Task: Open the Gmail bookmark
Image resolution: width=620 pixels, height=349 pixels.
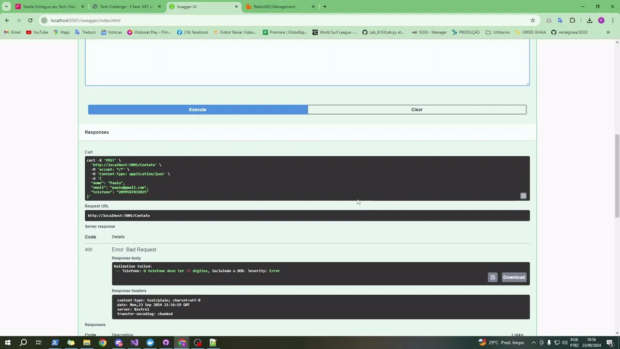Action: 13,32
